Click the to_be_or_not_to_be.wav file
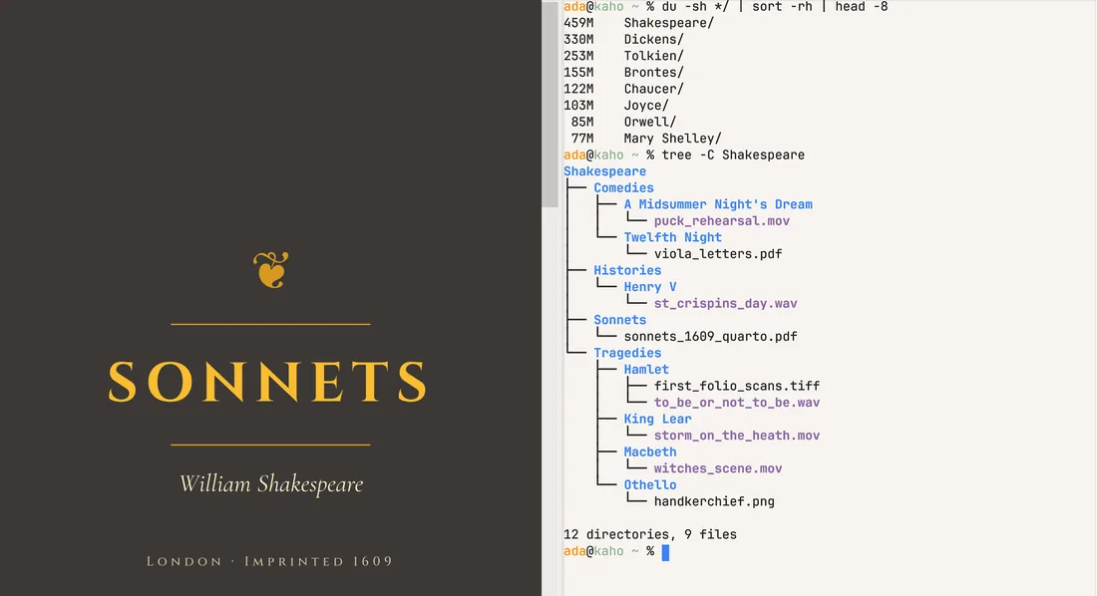Viewport: 1097px width, 596px height. click(737, 403)
